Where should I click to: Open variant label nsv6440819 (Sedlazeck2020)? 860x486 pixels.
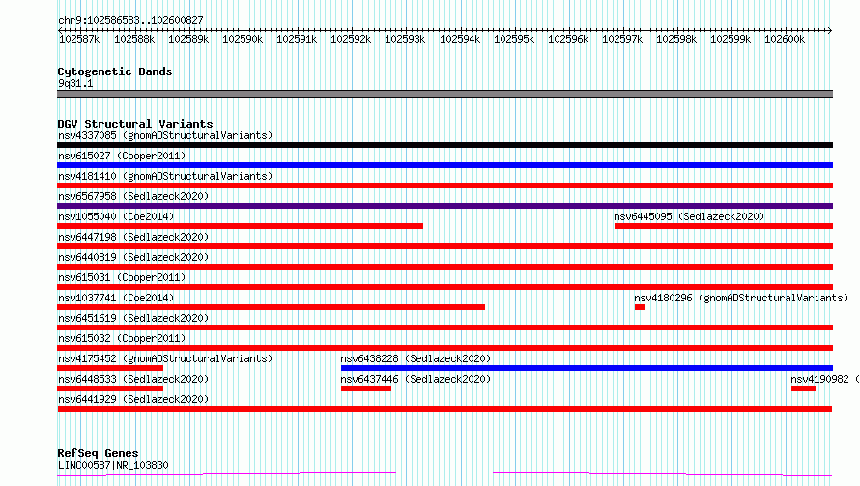[133, 257]
